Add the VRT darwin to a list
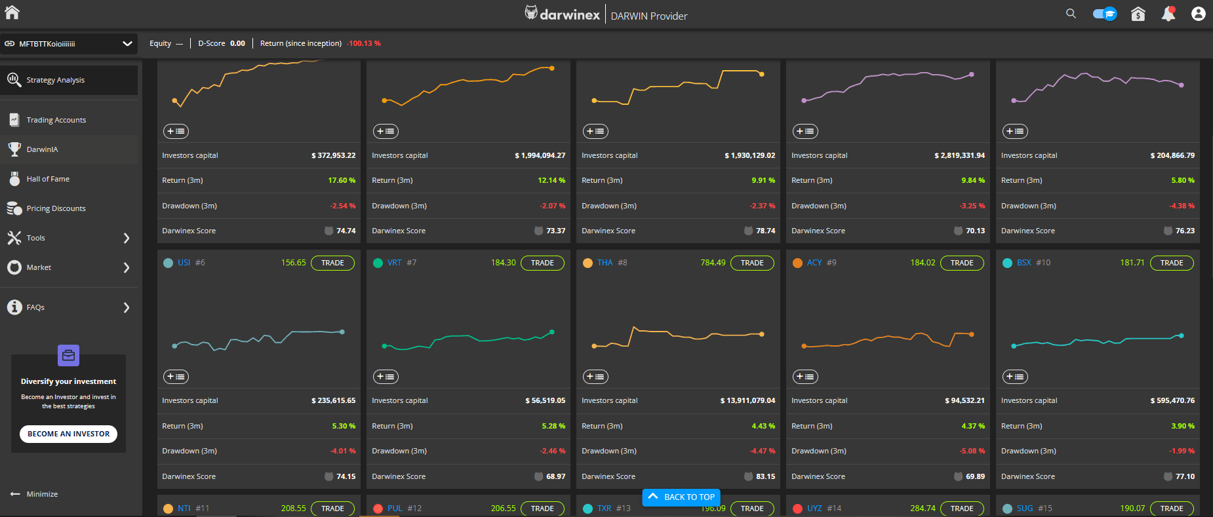The image size is (1213, 517). (386, 377)
